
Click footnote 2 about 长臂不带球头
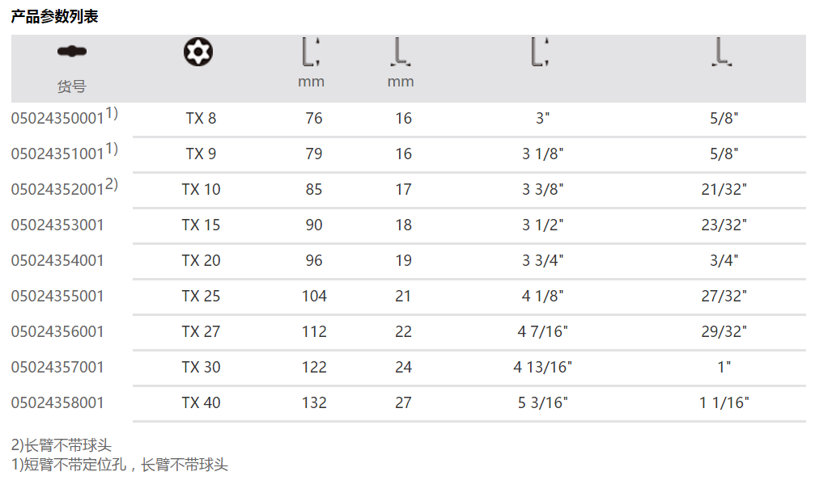click(62, 445)
